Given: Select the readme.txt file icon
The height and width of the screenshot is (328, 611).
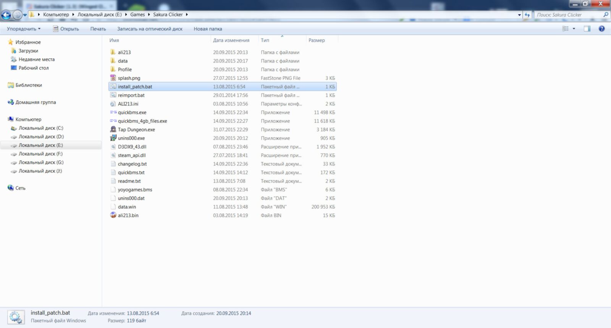Looking at the screenshot, I should click(113, 181).
